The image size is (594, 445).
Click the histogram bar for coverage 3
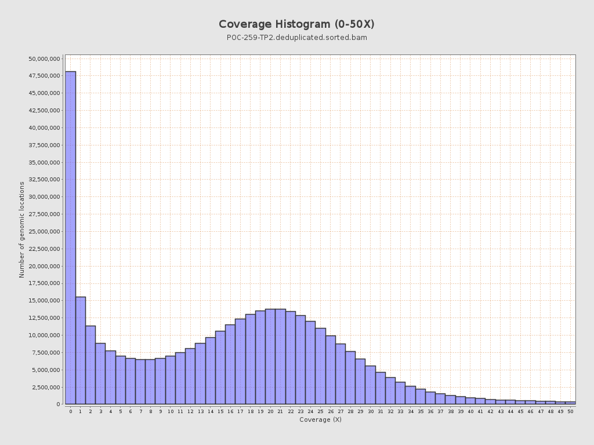[x=100, y=374]
